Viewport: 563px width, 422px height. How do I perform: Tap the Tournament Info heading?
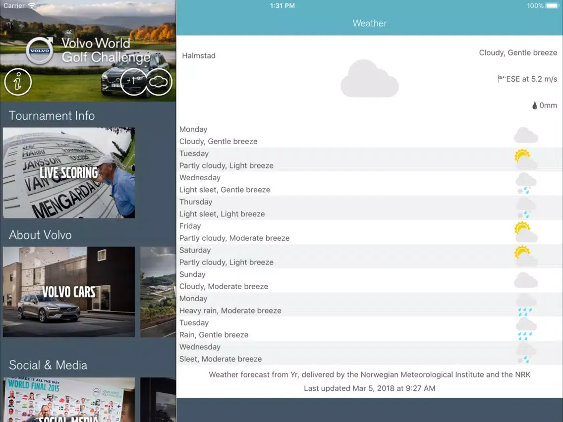tap(52, 115)
